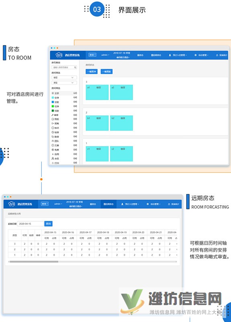Click the person member filter icon
Screen dimensions: 231x322
point(53,159)
